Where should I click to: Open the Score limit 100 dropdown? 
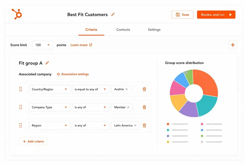(x=43, y=45)
